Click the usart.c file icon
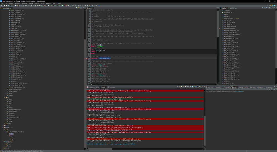This screenshot has height=152, width=277. click(x=7, y=122)
